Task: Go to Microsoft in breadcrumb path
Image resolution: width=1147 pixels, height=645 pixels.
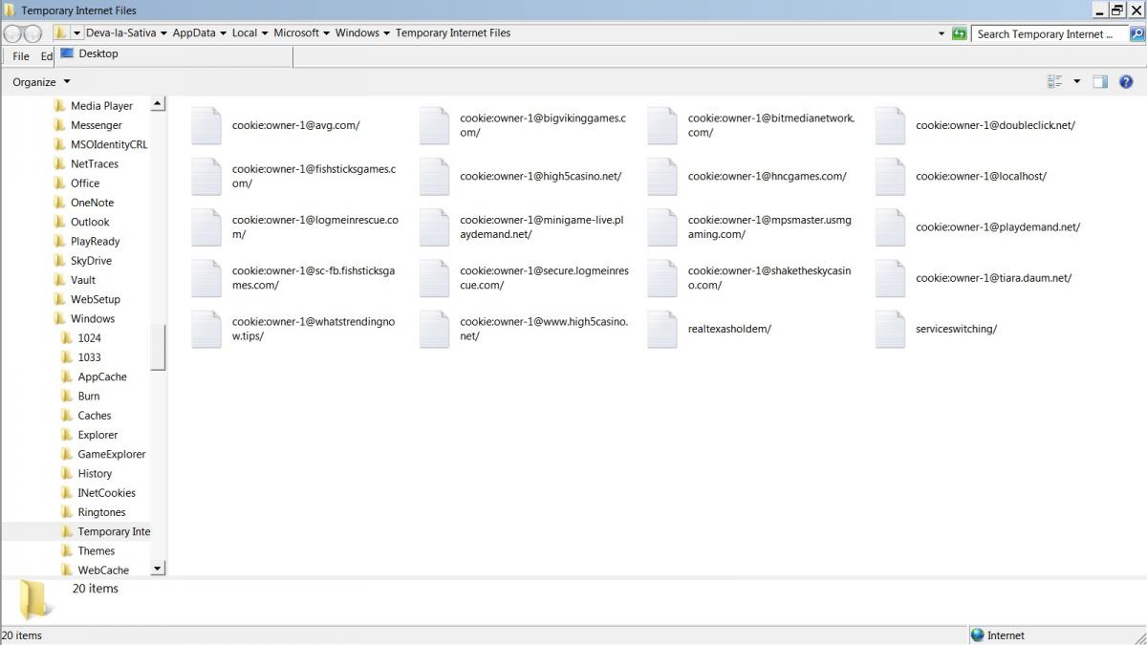Action: pos(296,32)
